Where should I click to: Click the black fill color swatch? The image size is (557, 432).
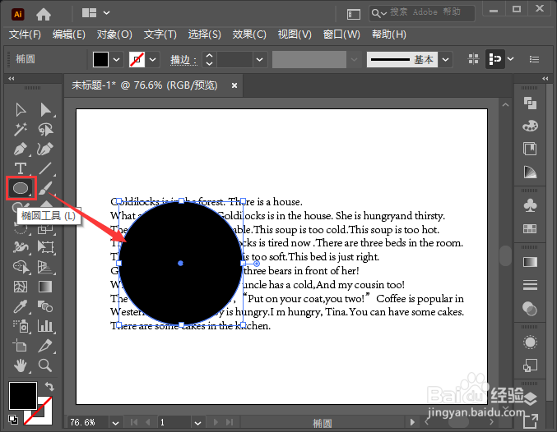coord(100,59)
